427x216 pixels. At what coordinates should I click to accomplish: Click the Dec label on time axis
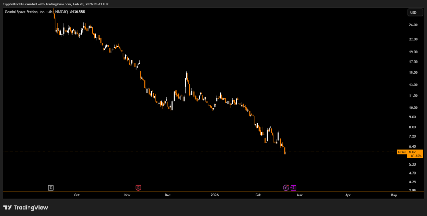(167, 195)
